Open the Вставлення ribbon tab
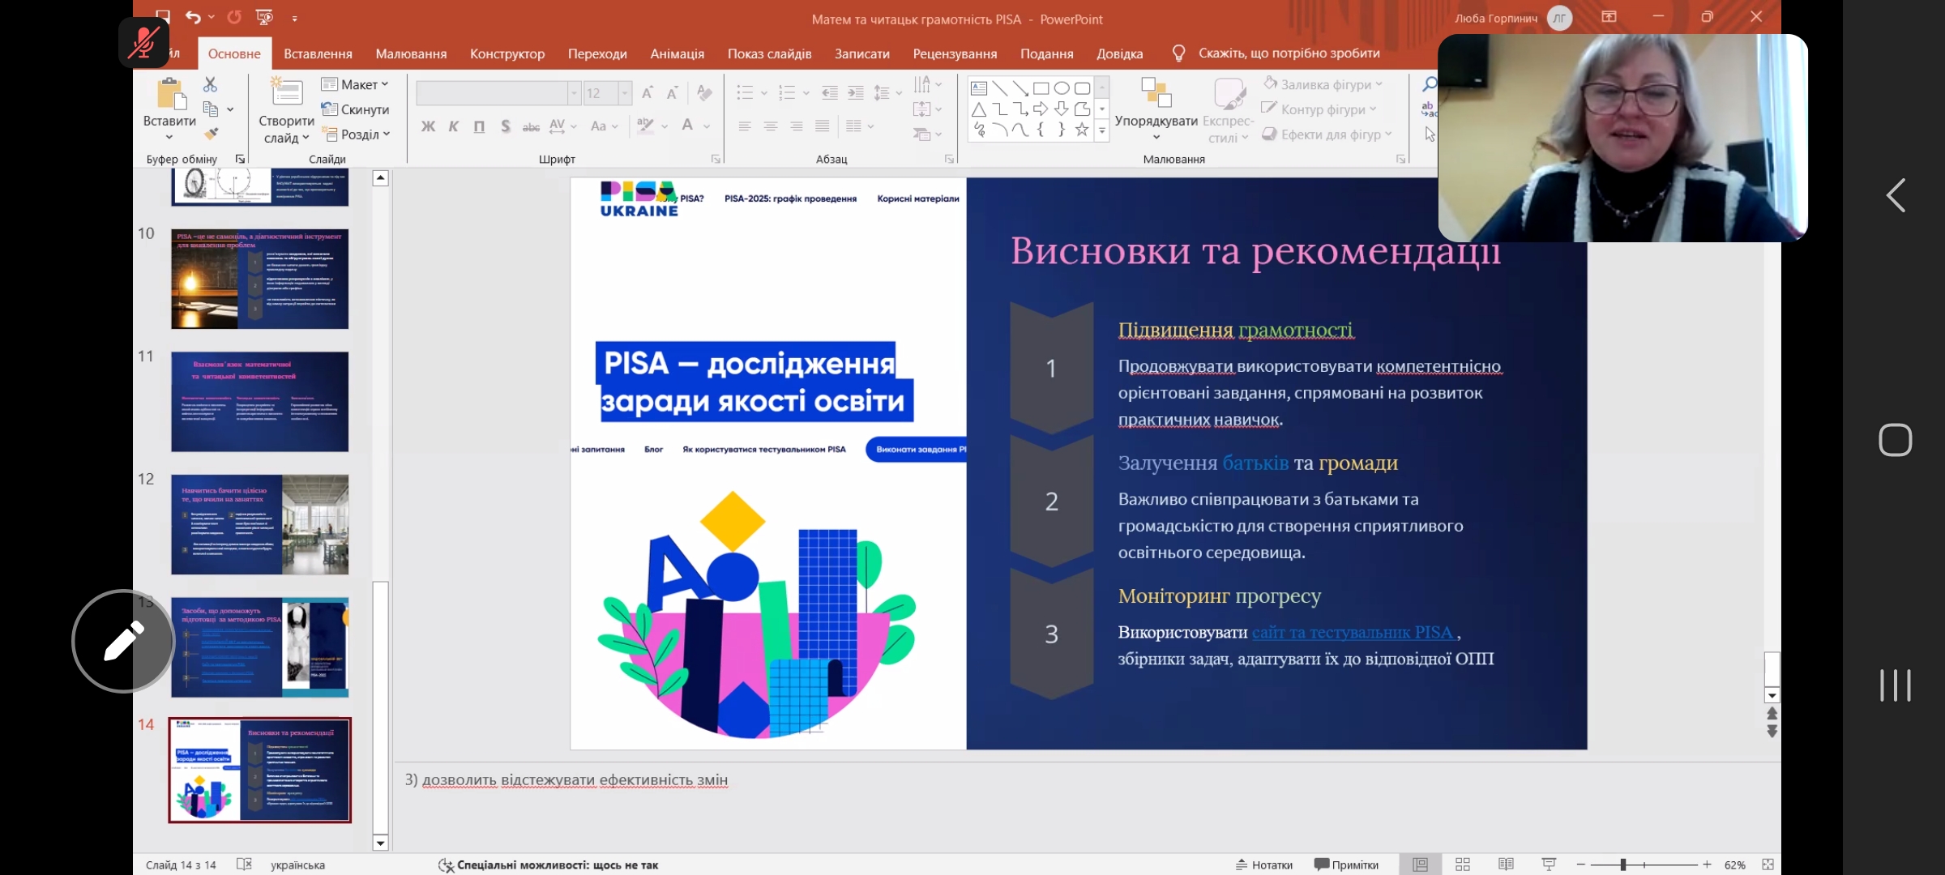This screenshot has height=875, width=1945. (318, 53)
